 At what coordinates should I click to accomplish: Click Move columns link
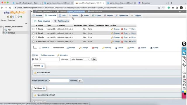48,55
